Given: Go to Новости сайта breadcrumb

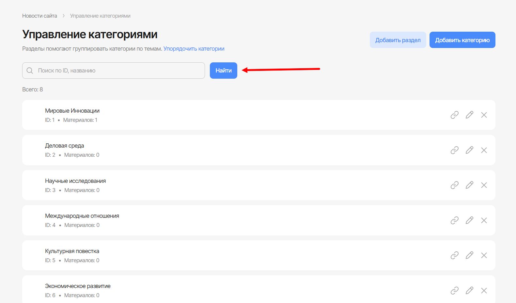Looking at the screenshot, I should pyautogui.click(x=39, y=16).
